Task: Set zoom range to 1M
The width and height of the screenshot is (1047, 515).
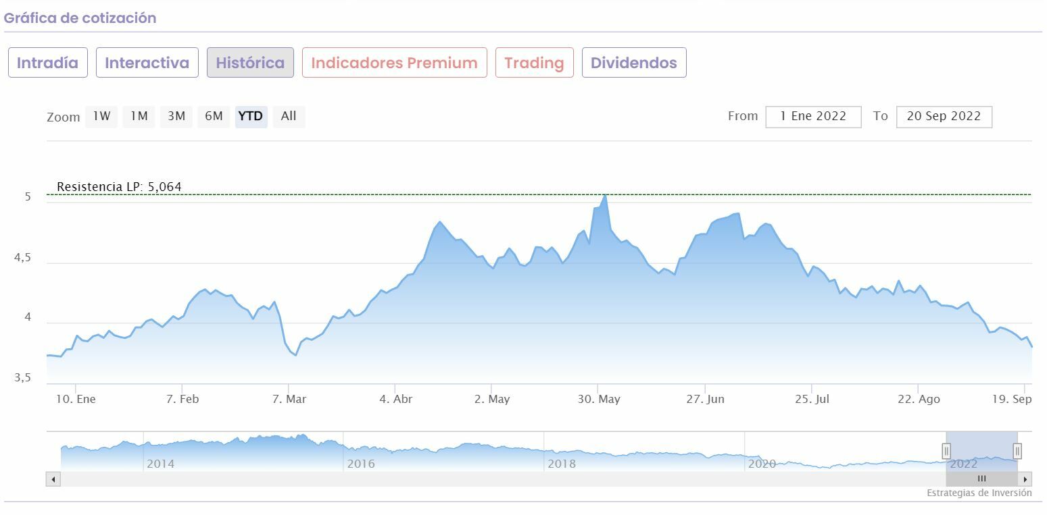Action: tap(139, 116)
